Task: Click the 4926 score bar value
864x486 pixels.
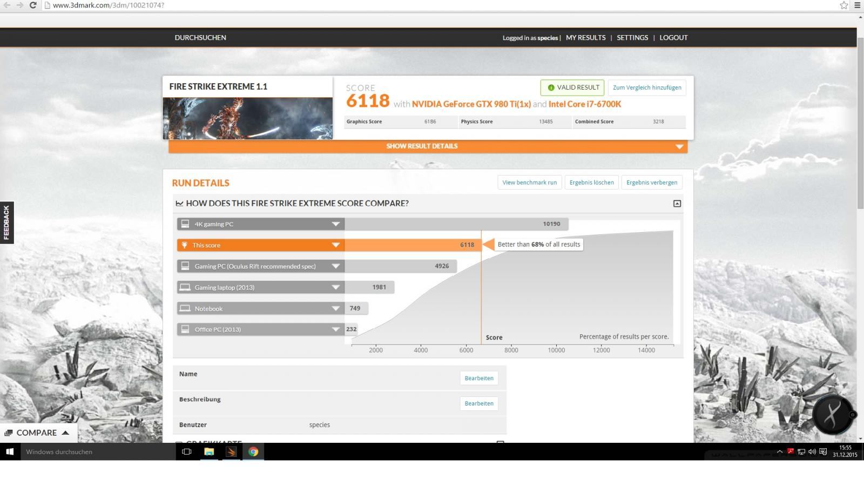Action: [x=442, y=266]
